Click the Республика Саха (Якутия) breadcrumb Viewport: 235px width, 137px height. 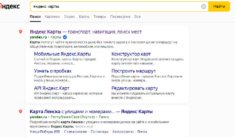pyautogui.click(x=73, y=117)
